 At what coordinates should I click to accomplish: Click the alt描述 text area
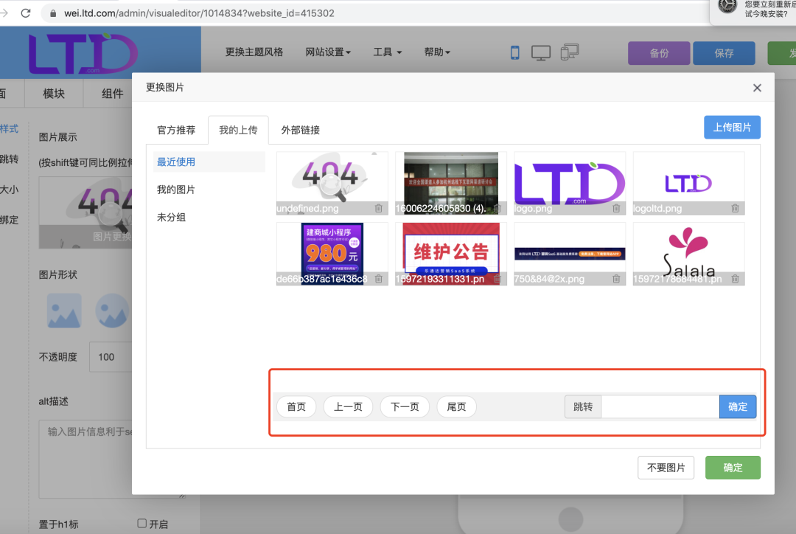tap(85, 459)
